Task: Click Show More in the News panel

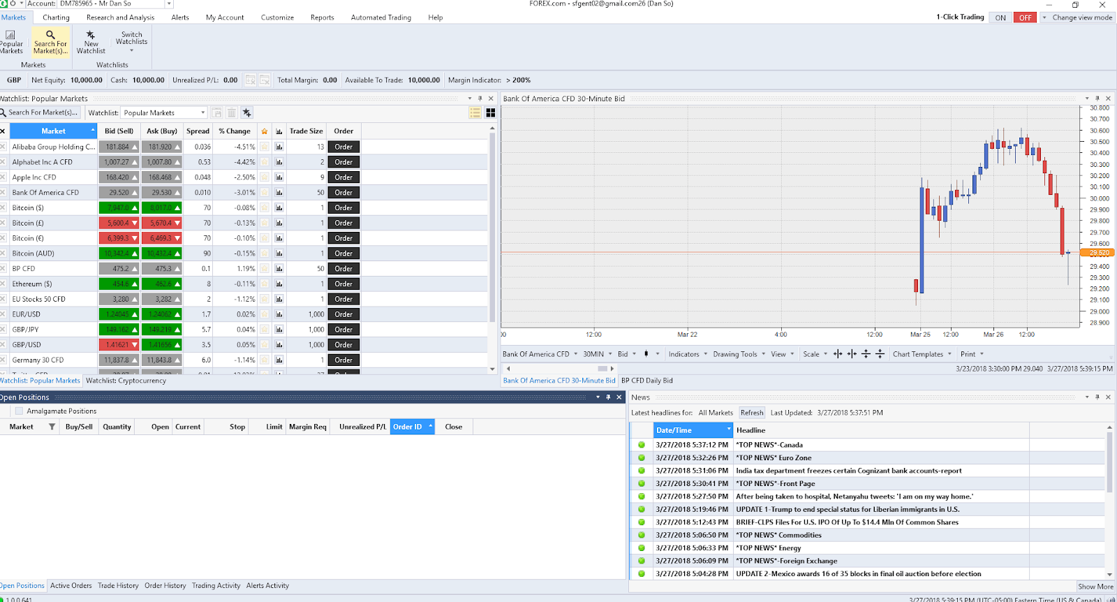Action: (x=1095, y=587)
